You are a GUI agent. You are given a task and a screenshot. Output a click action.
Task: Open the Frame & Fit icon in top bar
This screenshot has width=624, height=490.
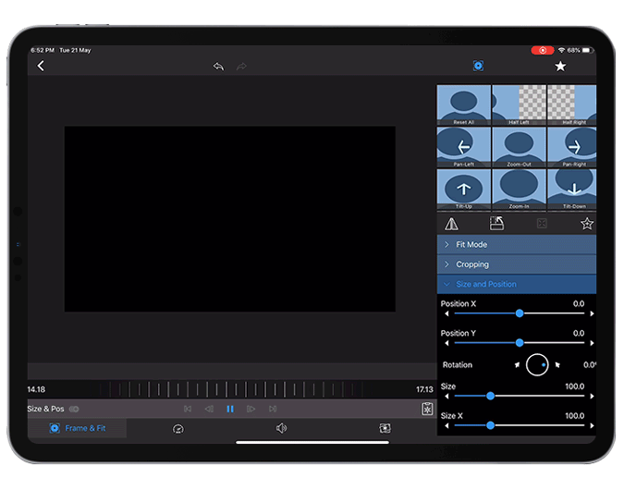(478, 66)
